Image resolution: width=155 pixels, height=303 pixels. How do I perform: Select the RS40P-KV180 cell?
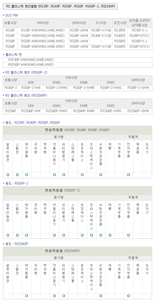click(101, 36)
